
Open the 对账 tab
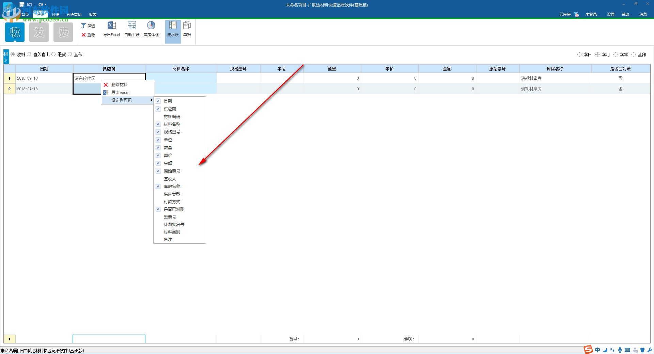55,15
